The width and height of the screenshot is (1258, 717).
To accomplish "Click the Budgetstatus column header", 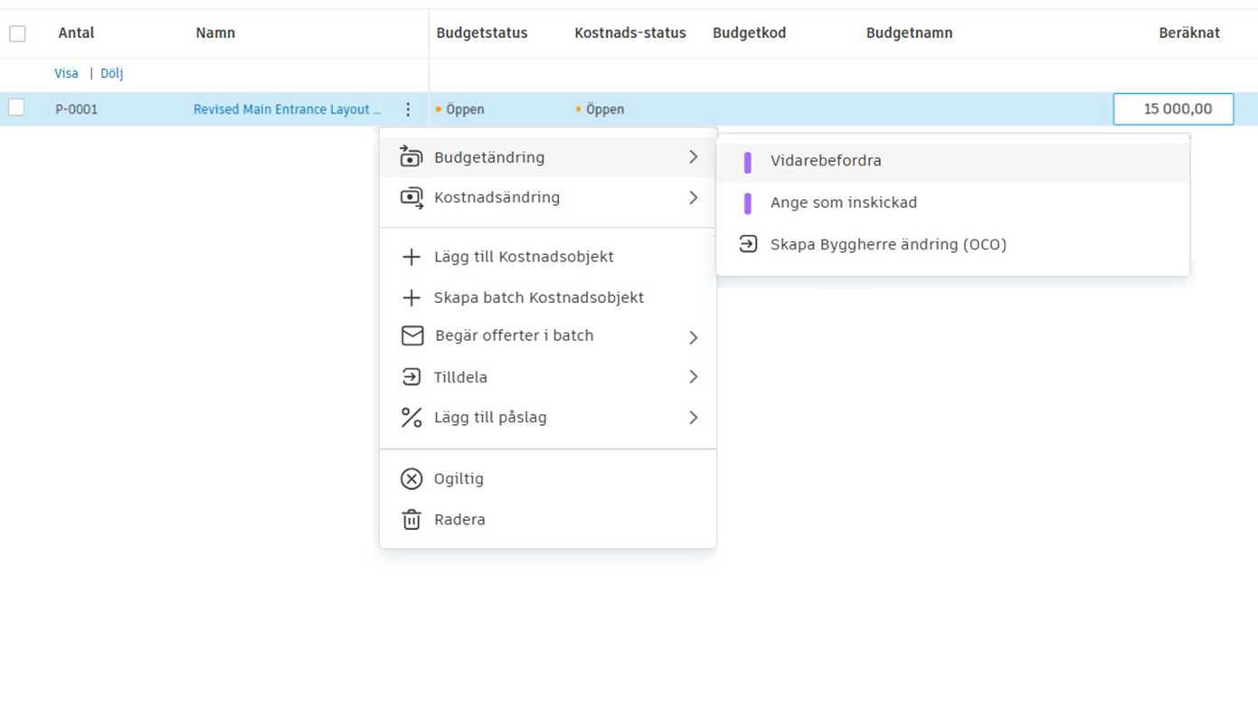I will pos(481,33).
